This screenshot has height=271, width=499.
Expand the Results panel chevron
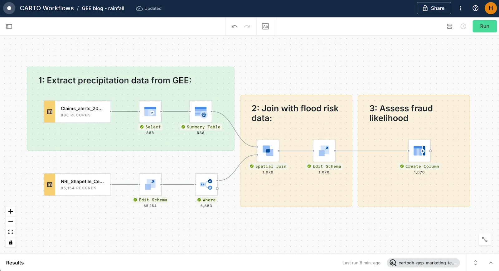(491, 263)
